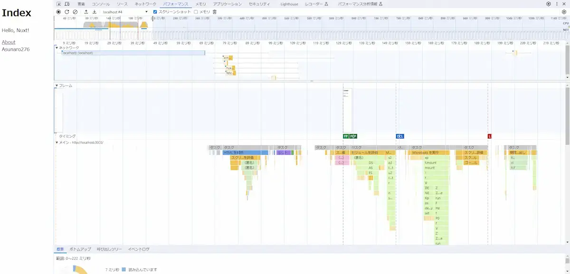Collapse the ネットワーク track
570x274 pixels.
tap(57, 47)
